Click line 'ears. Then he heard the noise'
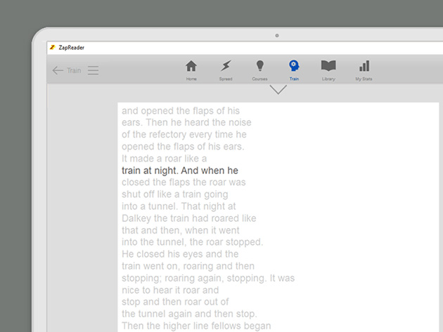 186,123
